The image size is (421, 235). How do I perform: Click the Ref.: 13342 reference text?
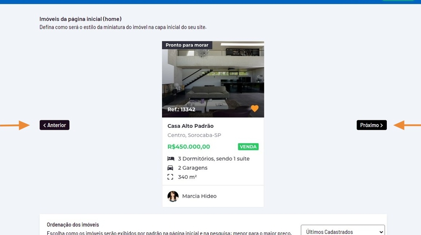point(181,109)
